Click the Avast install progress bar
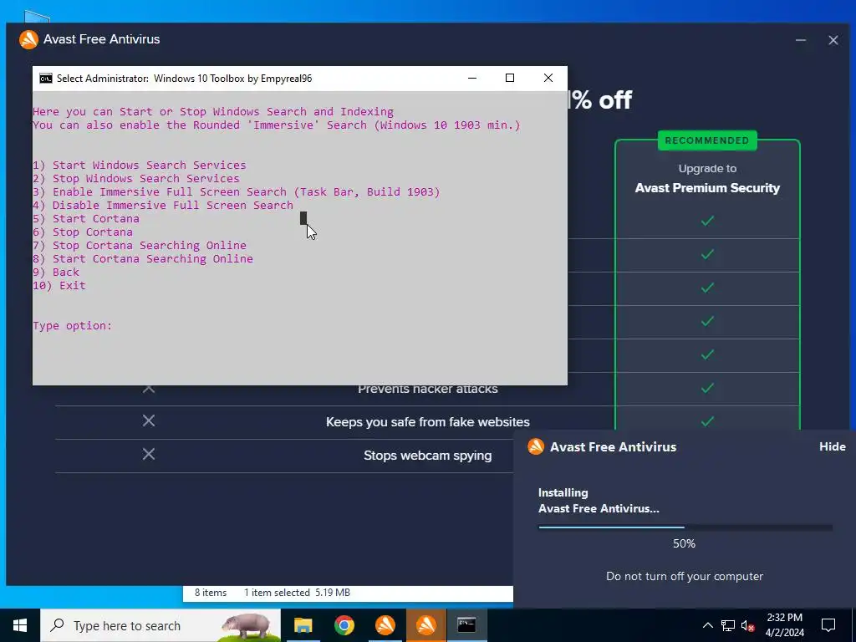The image size is (856, 642). pos(685,527)
